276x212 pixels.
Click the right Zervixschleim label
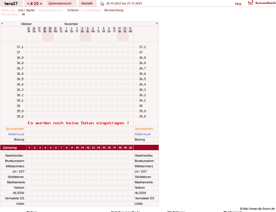(x=144, y=129)
